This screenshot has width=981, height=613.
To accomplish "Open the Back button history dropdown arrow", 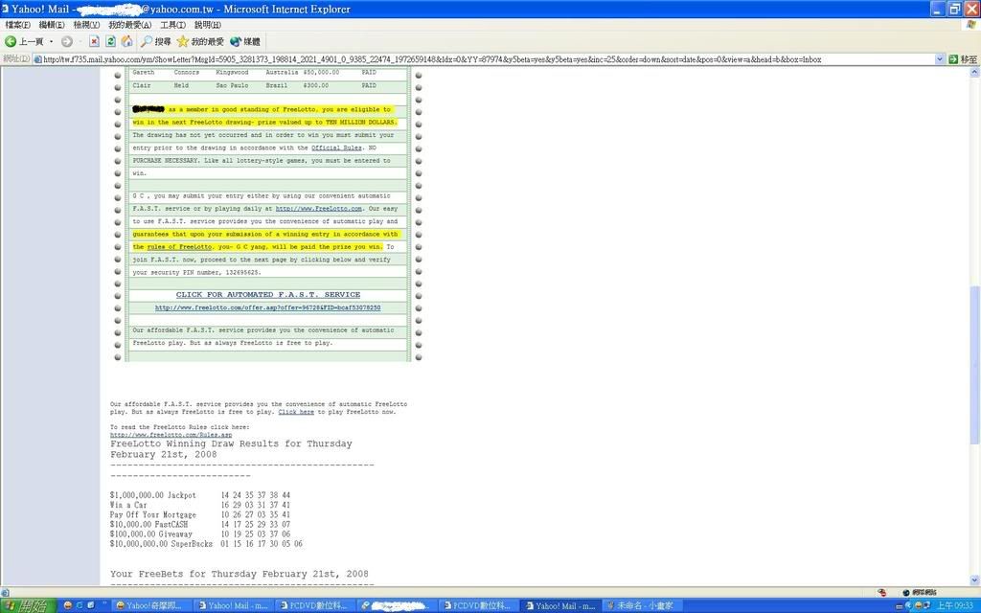I will point(52,41).
